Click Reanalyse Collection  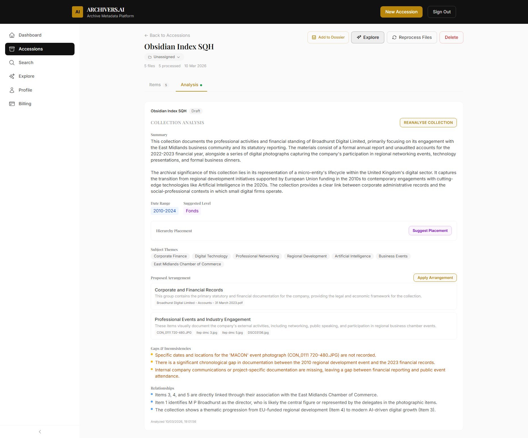(428, 122)
